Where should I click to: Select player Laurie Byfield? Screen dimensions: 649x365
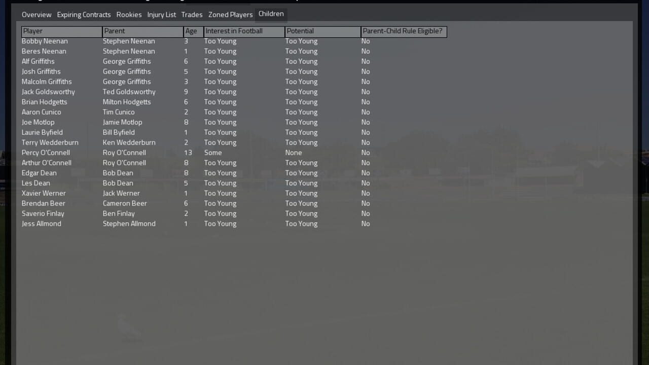tap(42, 132)
